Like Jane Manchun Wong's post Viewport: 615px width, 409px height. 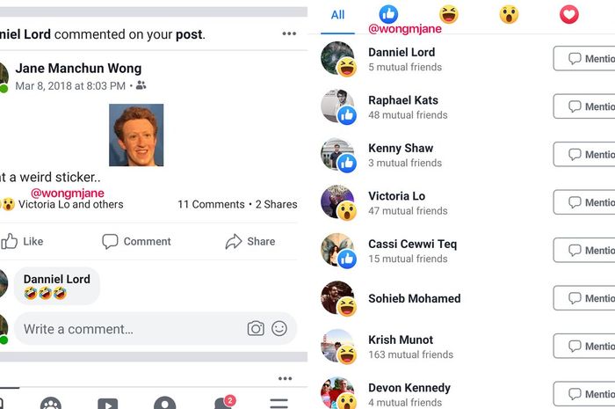22,241
